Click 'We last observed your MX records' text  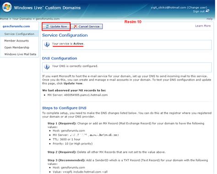coord(74,90)
